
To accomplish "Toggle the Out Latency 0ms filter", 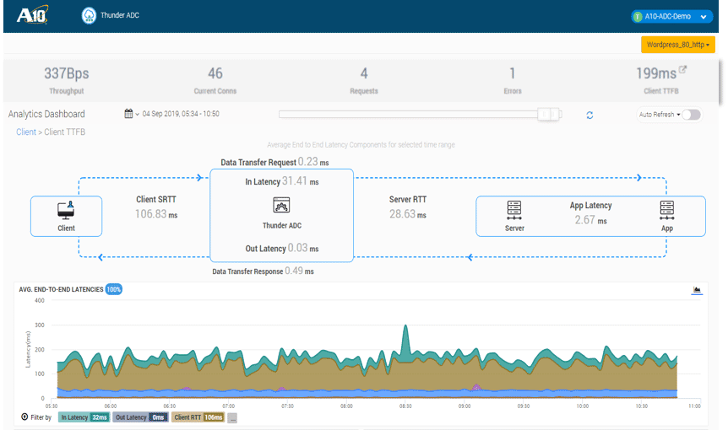I will click(x=140, y=417).
